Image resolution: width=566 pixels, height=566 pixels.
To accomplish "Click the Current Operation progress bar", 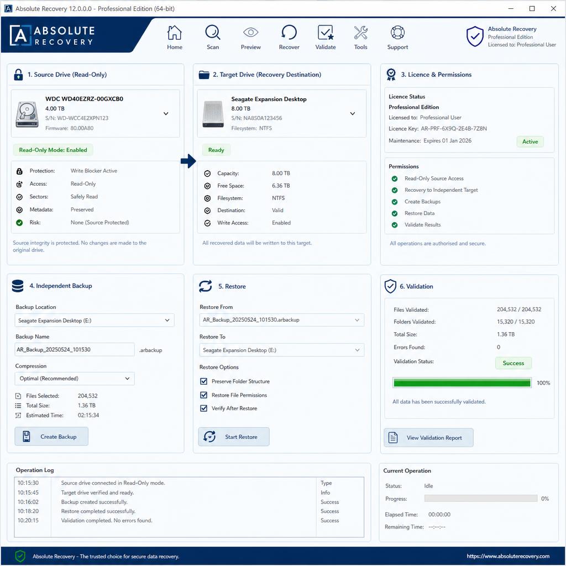I will point(480,498).
